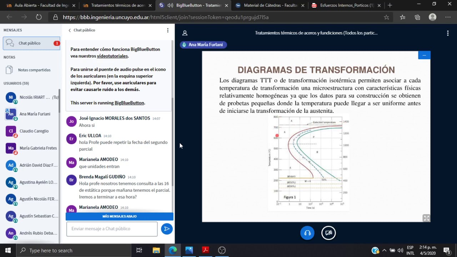Open volume control in tray
Image resolution: width=457 pixels, height=257 pixels.
pos(400,250)
